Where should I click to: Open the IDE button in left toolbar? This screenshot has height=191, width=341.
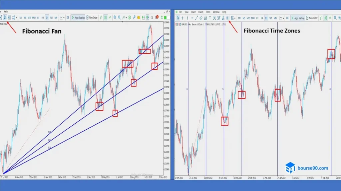(68, 18)
